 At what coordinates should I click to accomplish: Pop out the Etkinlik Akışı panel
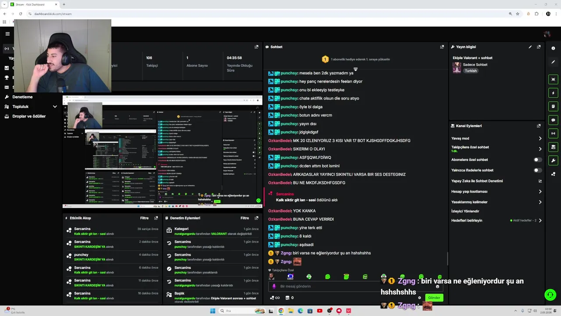156,218
